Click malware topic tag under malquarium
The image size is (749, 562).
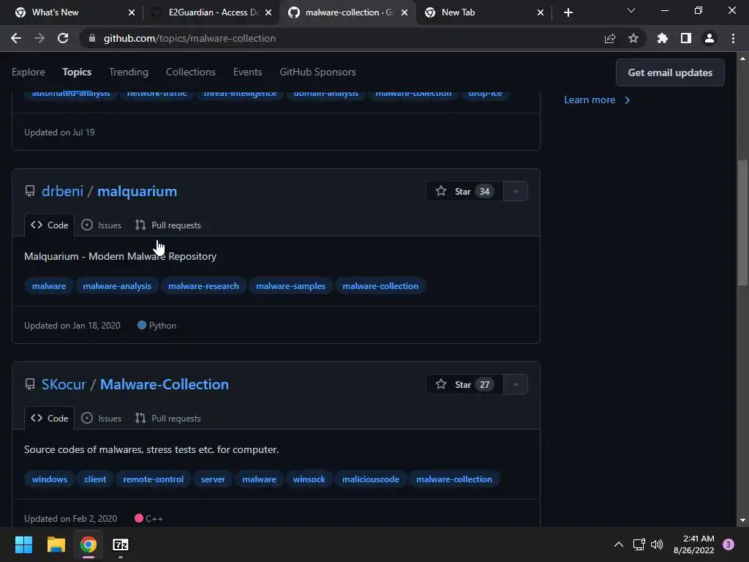(x=49, y=286)
